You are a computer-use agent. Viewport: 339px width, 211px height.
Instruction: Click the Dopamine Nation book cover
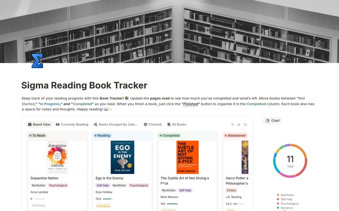pyautogui.click(x=57, y=157)
